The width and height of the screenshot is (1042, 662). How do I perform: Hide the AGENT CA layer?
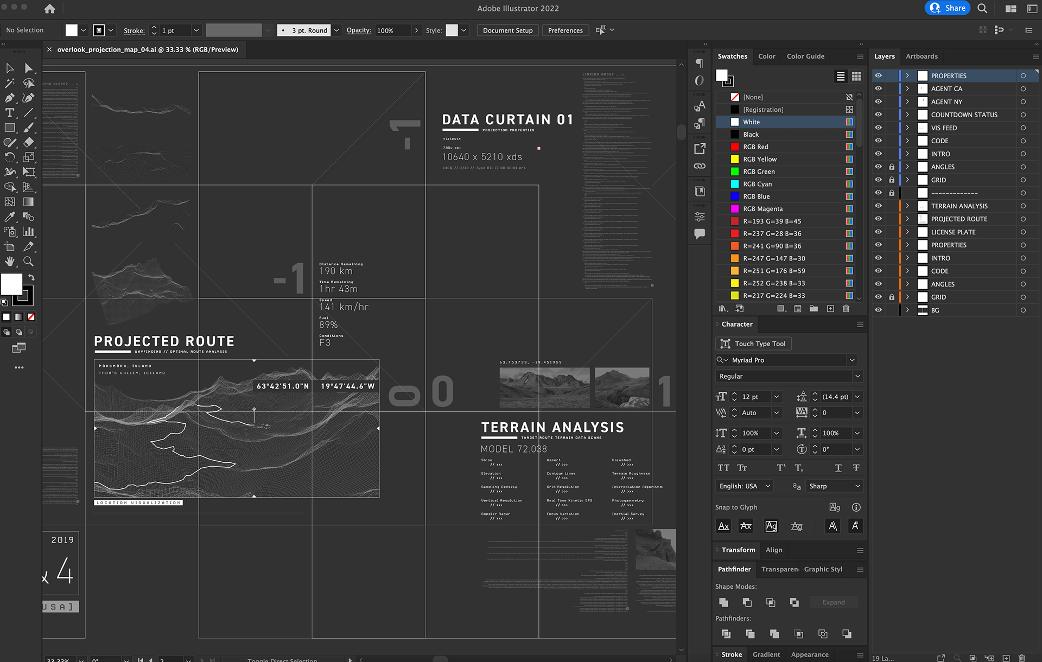click(x=878, y=89)
